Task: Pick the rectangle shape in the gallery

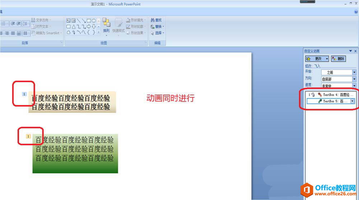Action: [89, 21]
